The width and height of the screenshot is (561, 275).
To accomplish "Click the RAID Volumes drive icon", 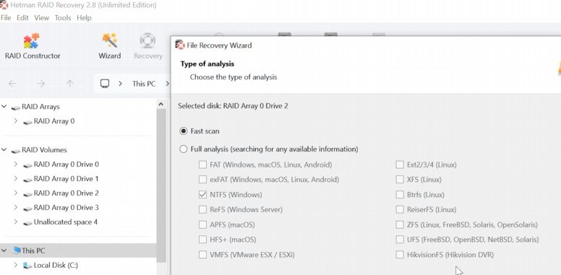I will click(x=16, y=150).
